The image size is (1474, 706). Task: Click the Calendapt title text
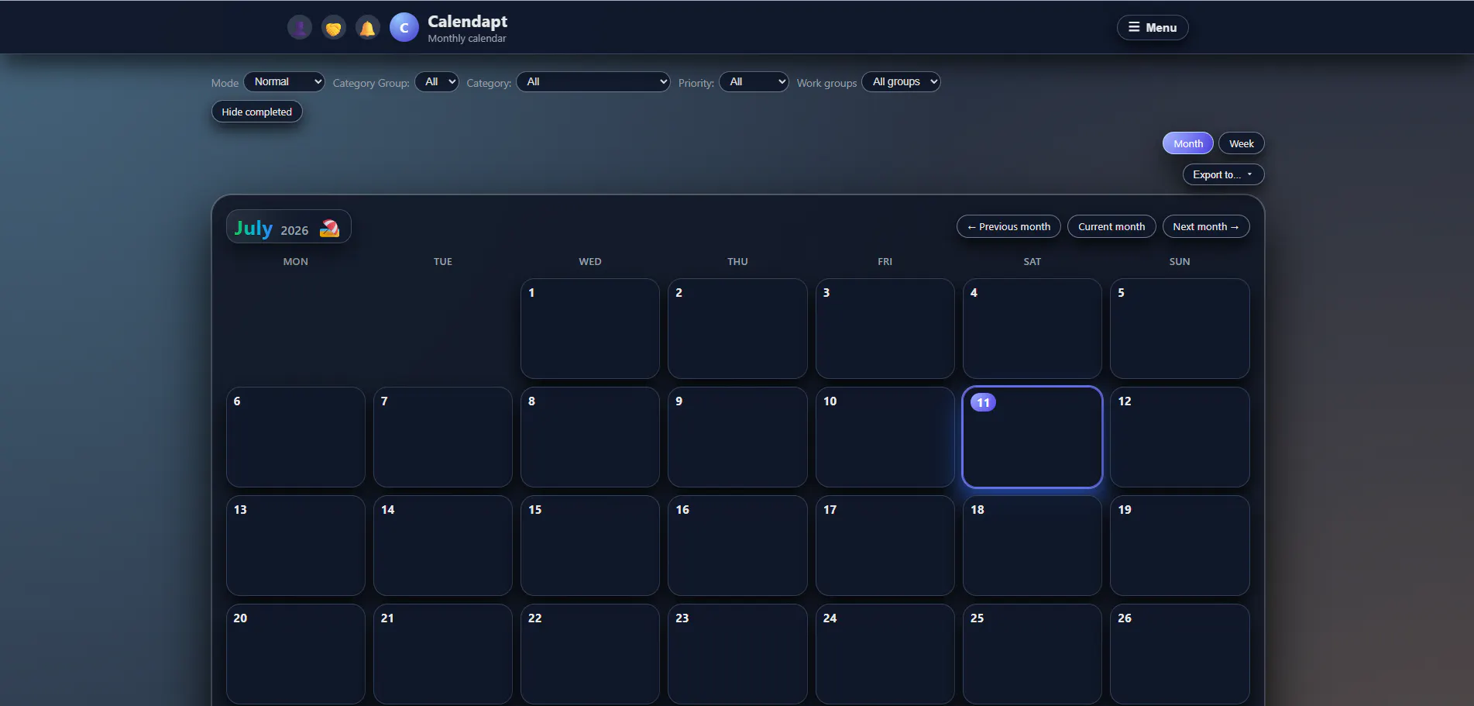pos(467,21)
